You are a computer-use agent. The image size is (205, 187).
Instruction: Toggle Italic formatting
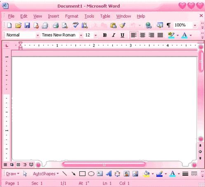113,35
